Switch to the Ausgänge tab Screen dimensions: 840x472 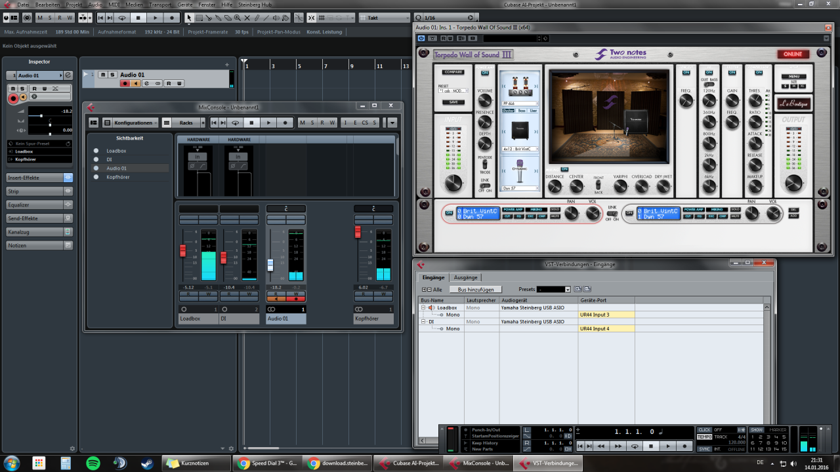[x=465, y=277]
